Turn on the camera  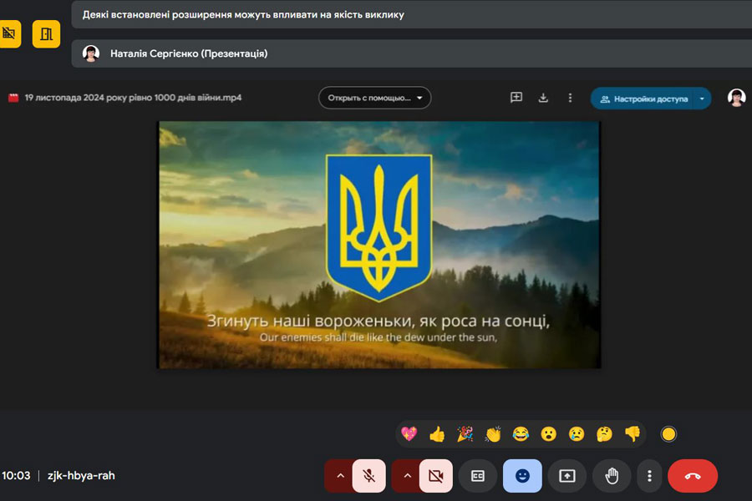[436, 476]
